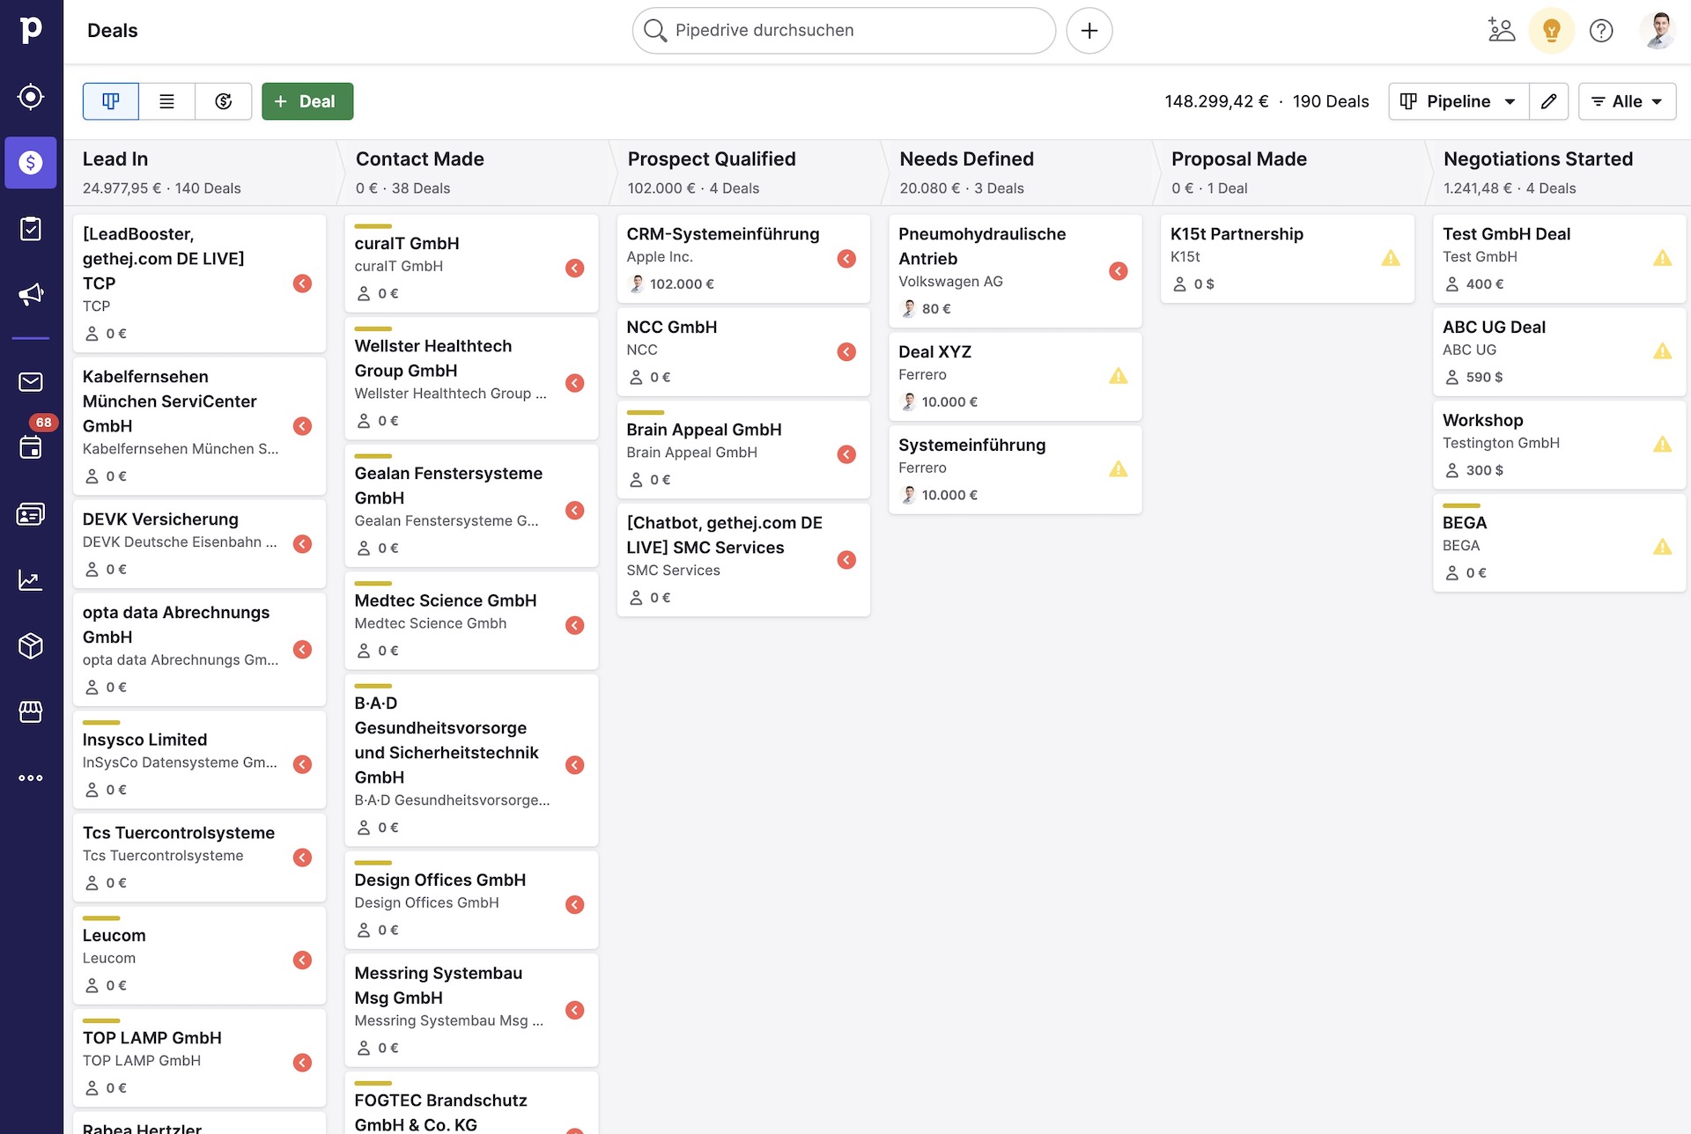Switch to list view
The width and height of the screenshot is (1691, 1134).
[166, 101]
